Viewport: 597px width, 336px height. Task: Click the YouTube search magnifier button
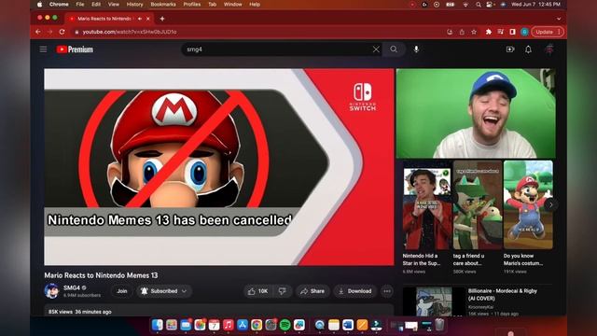tap(394, 49)
